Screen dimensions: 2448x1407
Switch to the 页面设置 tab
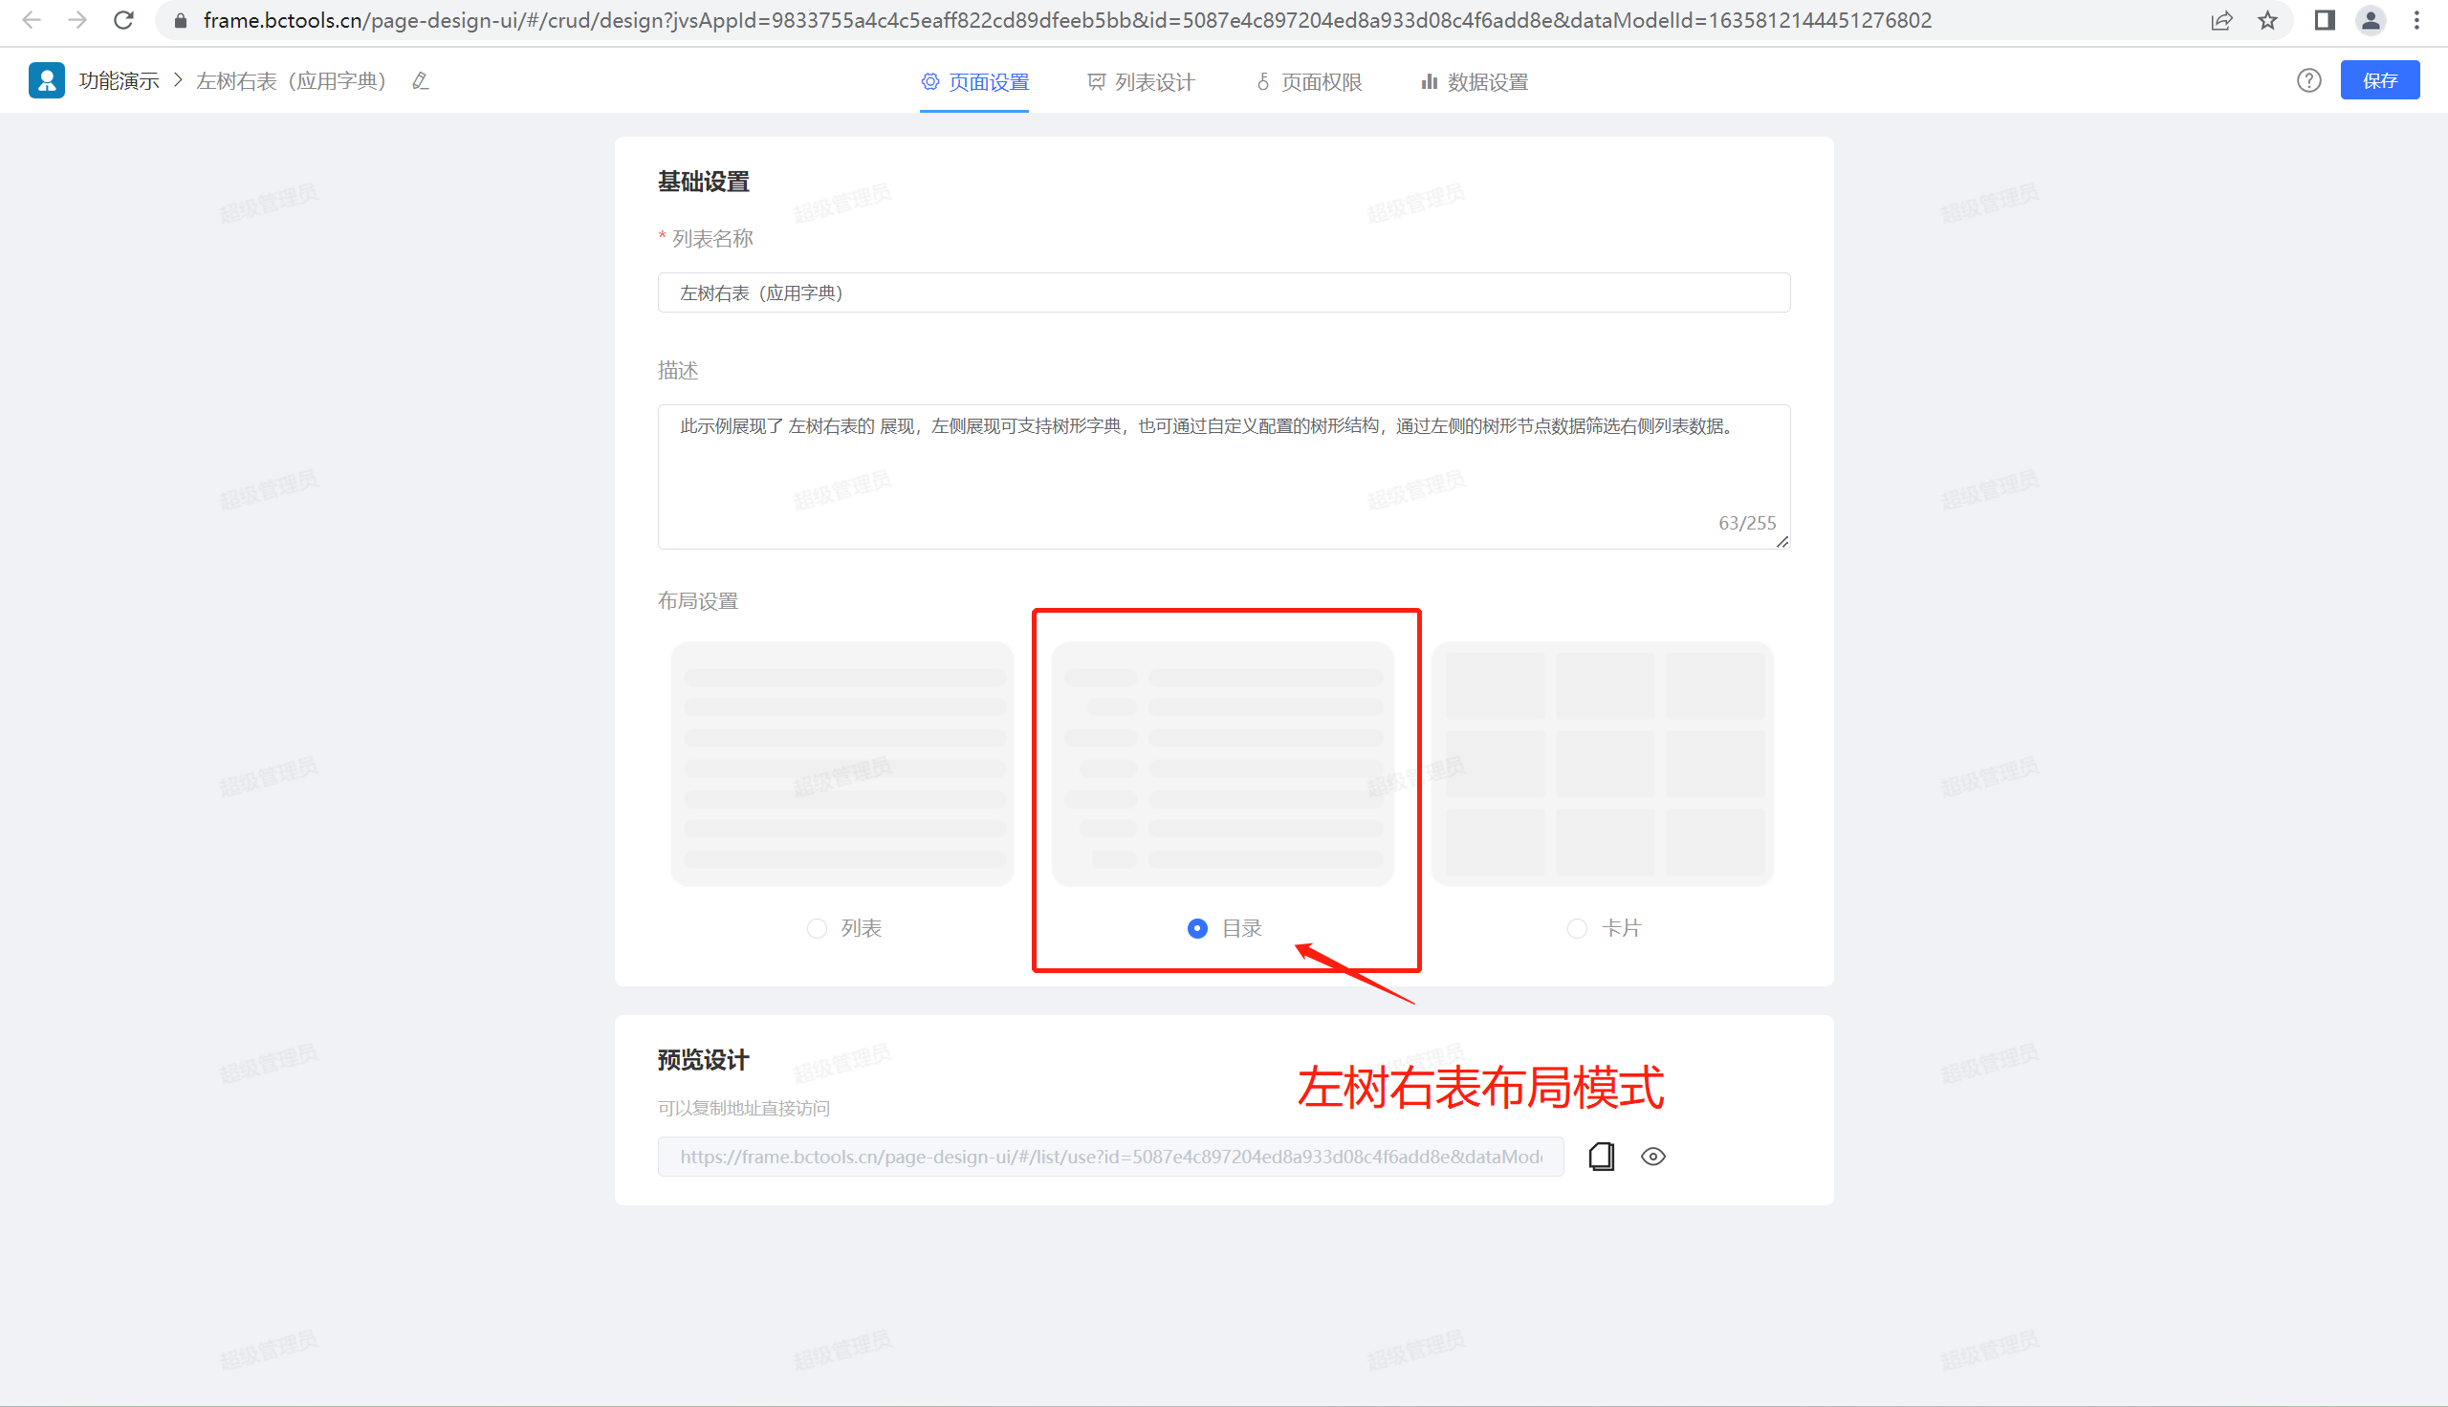point(974,82)
